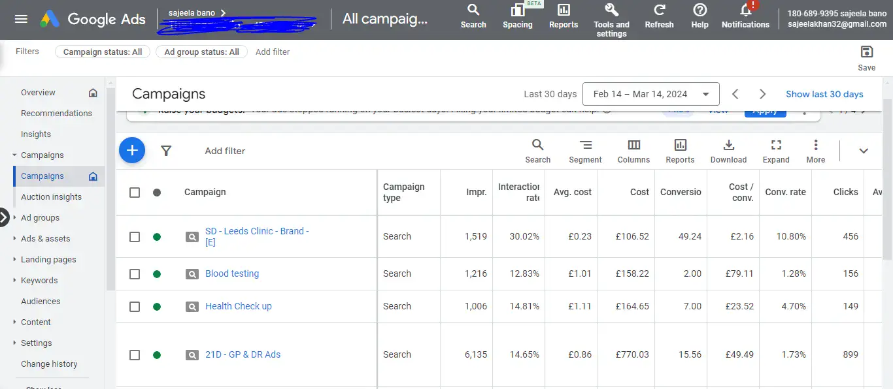Select all campaigns checkbox in header

135,193
